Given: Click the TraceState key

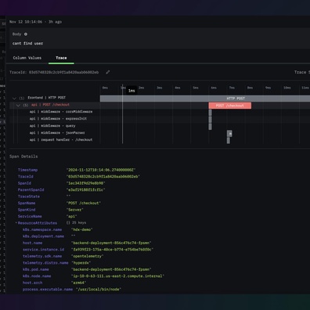Looking at the screenshot, I should [x=29, y=196].
